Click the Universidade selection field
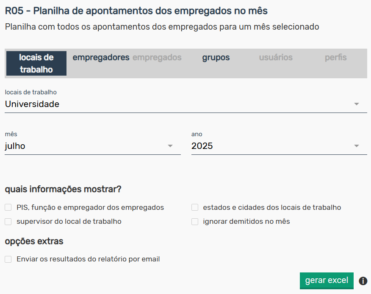Image resolution: width=371 pixels, height=294 pixels. pyautogui.click(x=186, y=104)
